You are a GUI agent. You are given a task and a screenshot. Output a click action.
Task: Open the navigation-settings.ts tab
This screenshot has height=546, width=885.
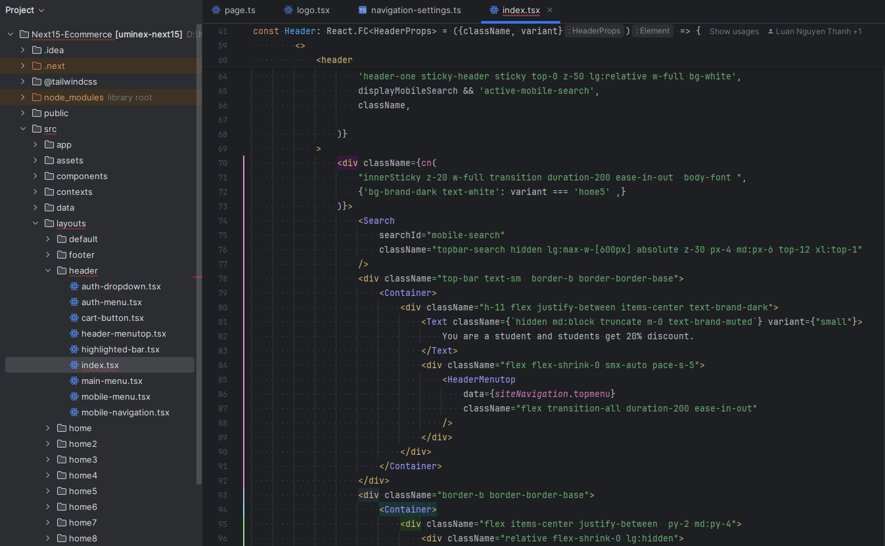tap(415, 10)
